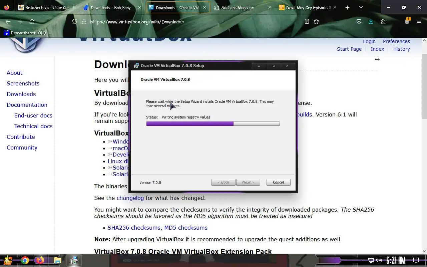Reload the current page in Firefox
The width and height of the screenshot is (427, 267).
click(x=32, y=21)
